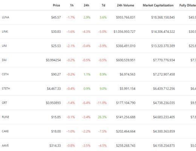This screenshot has height=151, width=196.
Task: Open the CETH coin row
Action: [98, 74]
